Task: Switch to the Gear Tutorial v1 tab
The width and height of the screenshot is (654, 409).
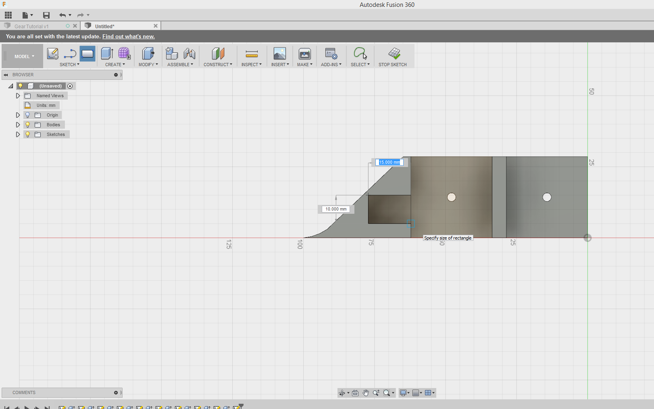Action: [31, 26]
